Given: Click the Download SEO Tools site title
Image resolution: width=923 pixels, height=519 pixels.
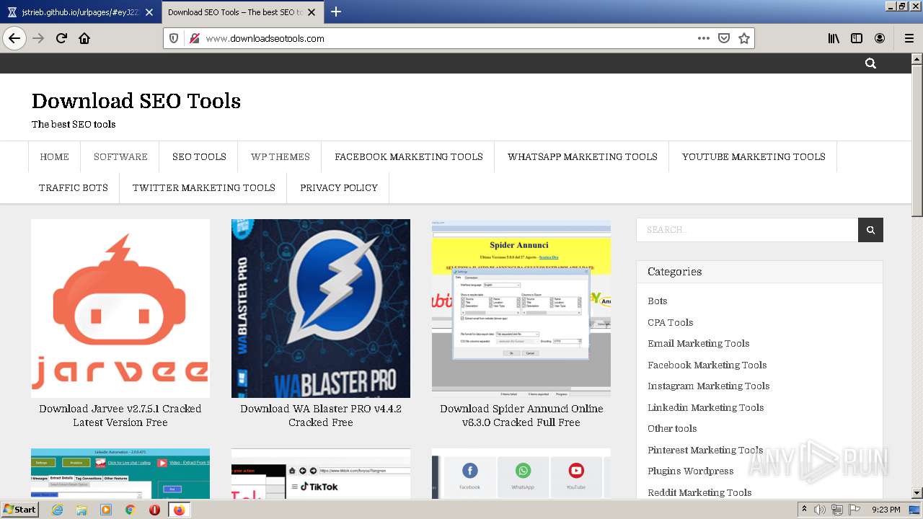Looking at the screenshot, I should (x=136, y=101).
